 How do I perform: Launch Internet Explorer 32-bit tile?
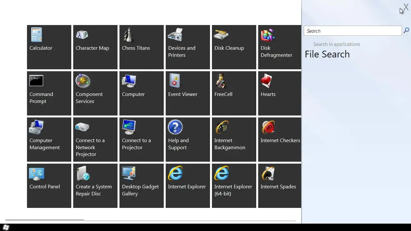188,186
